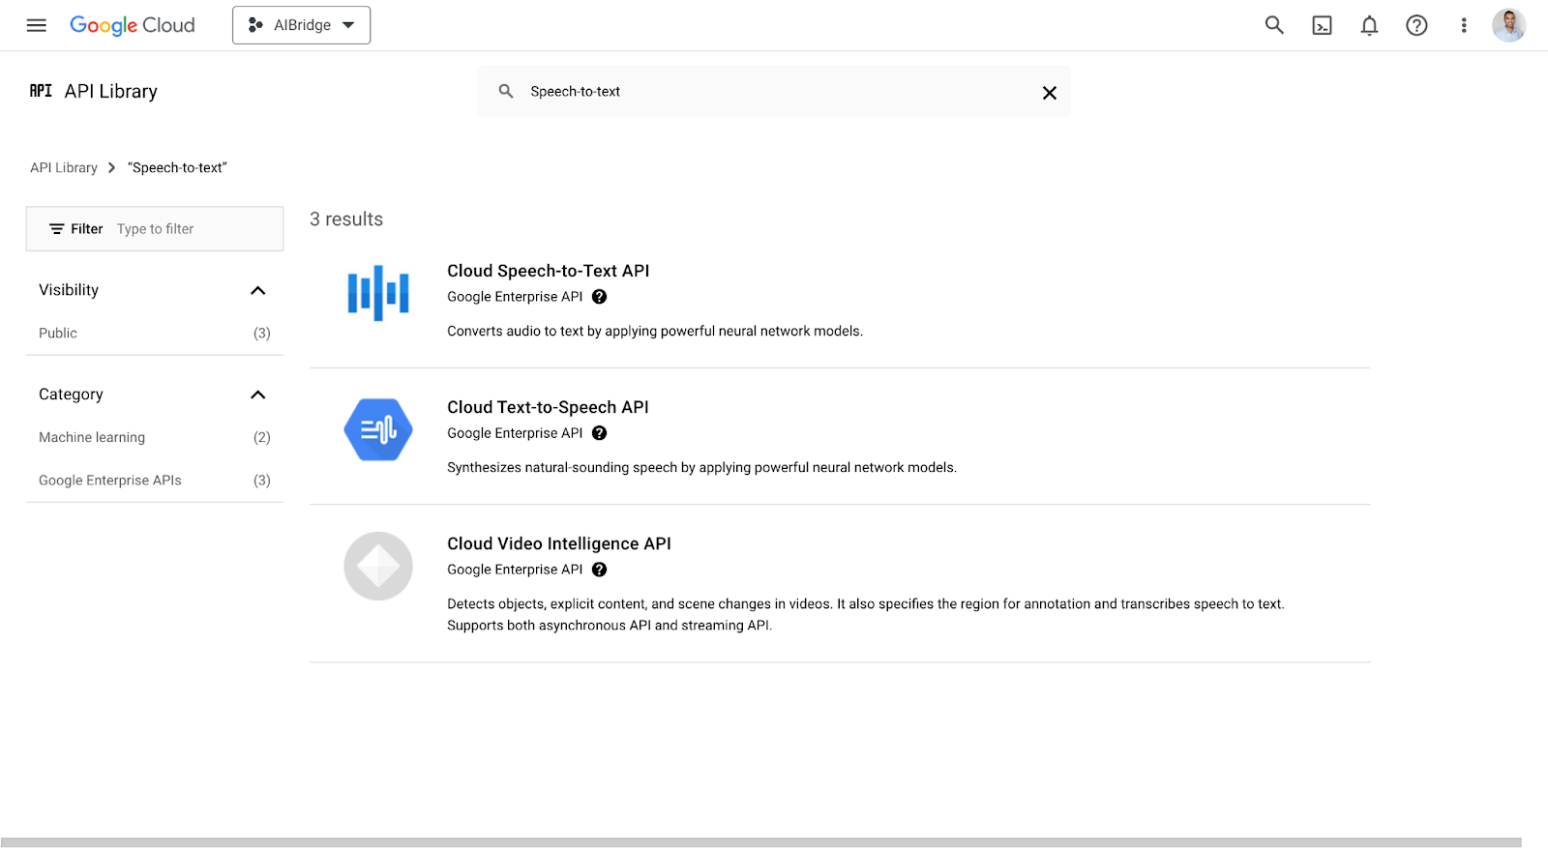Screen dimensions: 1548x849
Task: Click the top-bar search magnifier icon
Action: 1274,25
